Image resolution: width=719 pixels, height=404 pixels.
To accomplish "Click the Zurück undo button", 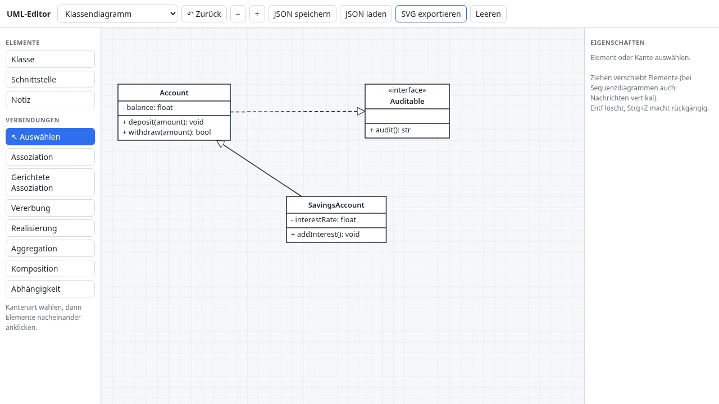I will [x=204, y=14].
